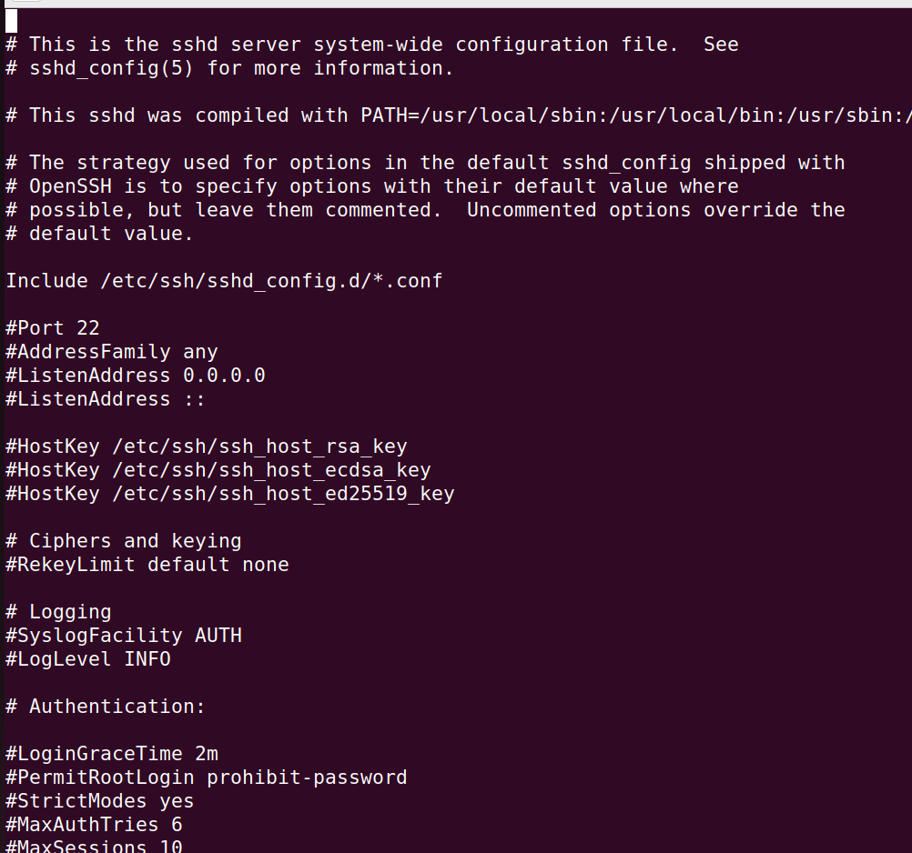This screenshot has width=912, height=853.
Task: Click the ssh_host_rsa_key HostKey line
Action: tap(207, 447)
